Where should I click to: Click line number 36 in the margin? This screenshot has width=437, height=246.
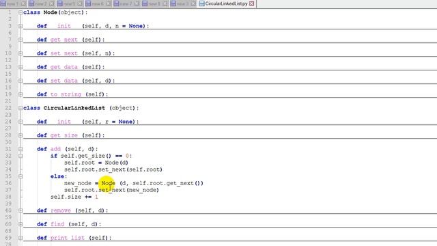8,183
